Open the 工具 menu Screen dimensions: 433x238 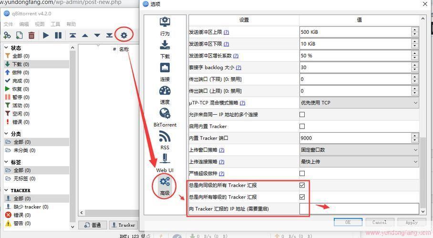point(55,24)
